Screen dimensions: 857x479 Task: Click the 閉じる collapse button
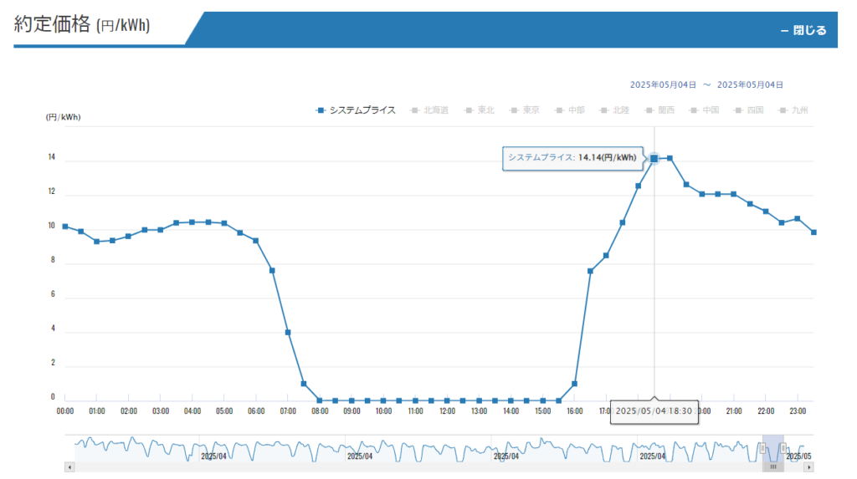(x=803, y=31)
